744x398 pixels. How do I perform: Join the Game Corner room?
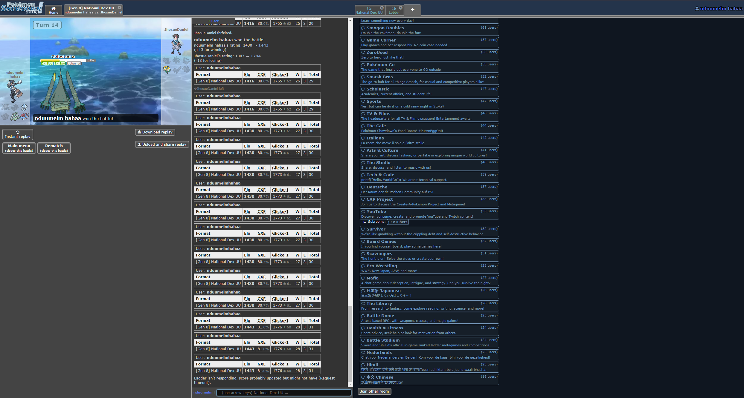click(429, 42)
